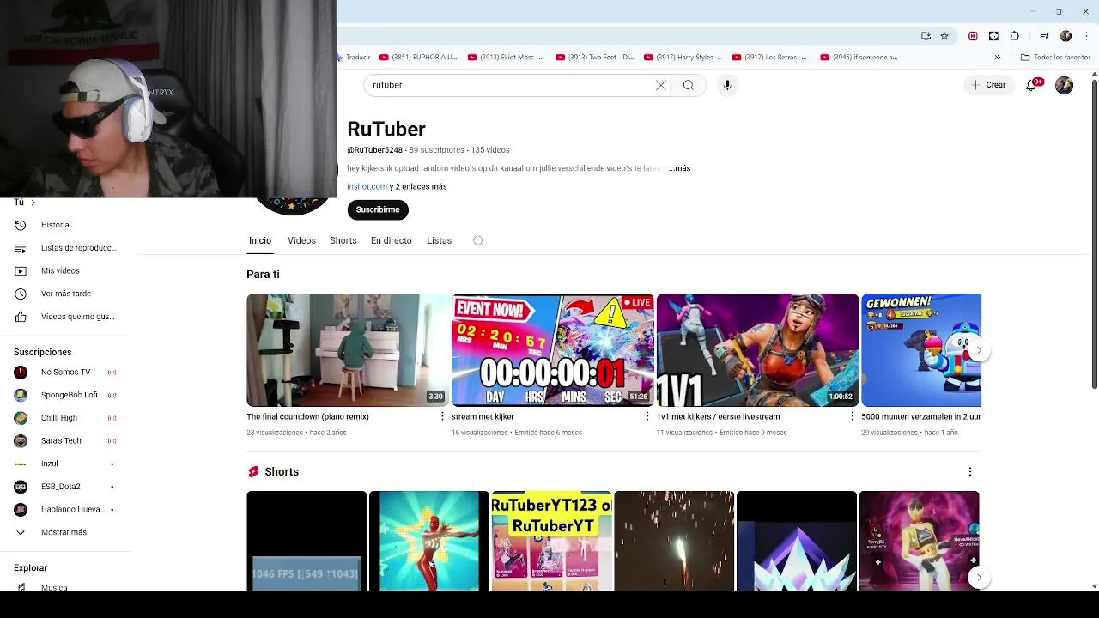The height and width of the screenshot is (618, 1099).
Task: Open Two Feet bookmark
Action: pyautogui.click(x=595, y=58)
